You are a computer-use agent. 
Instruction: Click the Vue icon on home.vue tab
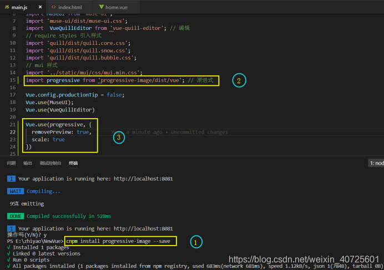(x=101, y=7)
